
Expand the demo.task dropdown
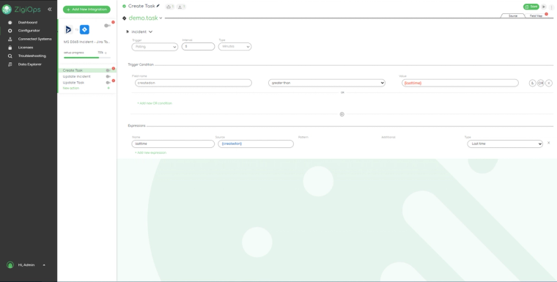pyautogui.click(x=161, y=18)
